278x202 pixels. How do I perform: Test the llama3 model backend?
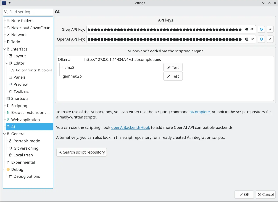pos(173,68)
